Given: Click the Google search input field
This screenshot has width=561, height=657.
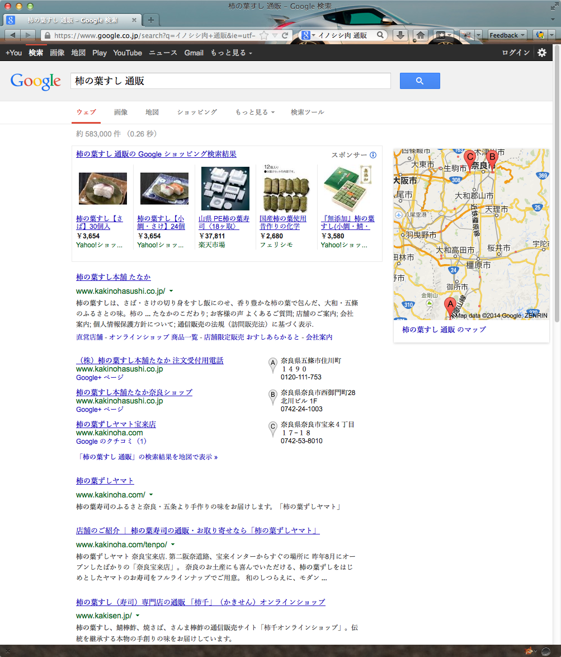Looking at the screenshot, I should tap(230, 81).
